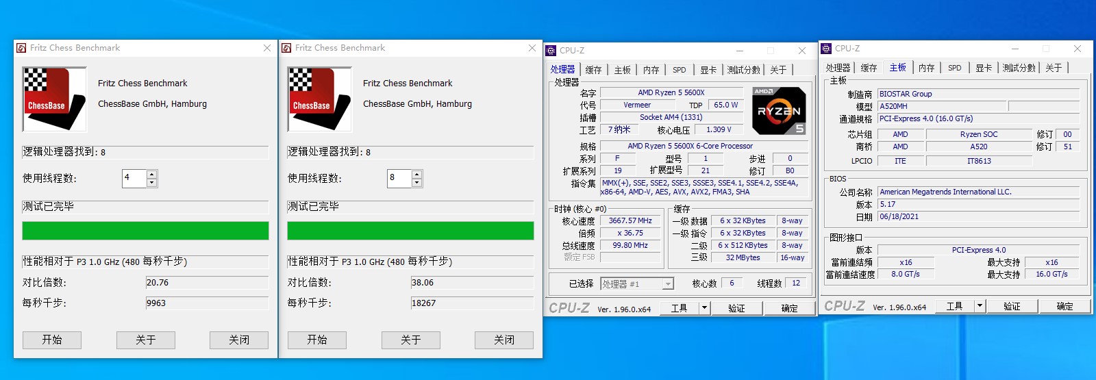Screen dimensions: 1096x380
Task: Open 关于 tab in CPU-Z mainboard window
Action: click(x=1054, y=68)
